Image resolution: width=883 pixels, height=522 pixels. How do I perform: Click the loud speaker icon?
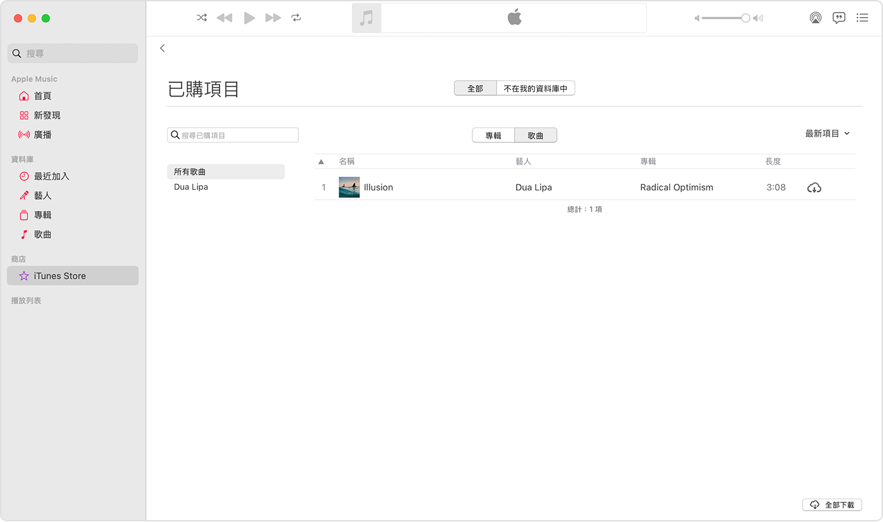758,18
